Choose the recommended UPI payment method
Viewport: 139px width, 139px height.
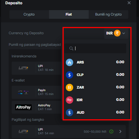coord(36,68)
